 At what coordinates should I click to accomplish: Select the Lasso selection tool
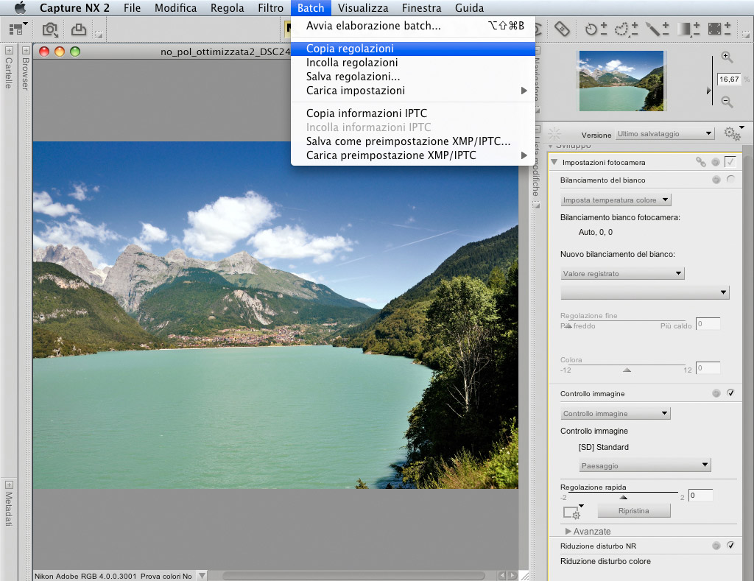pyautogui.click(x=626, y=29)
